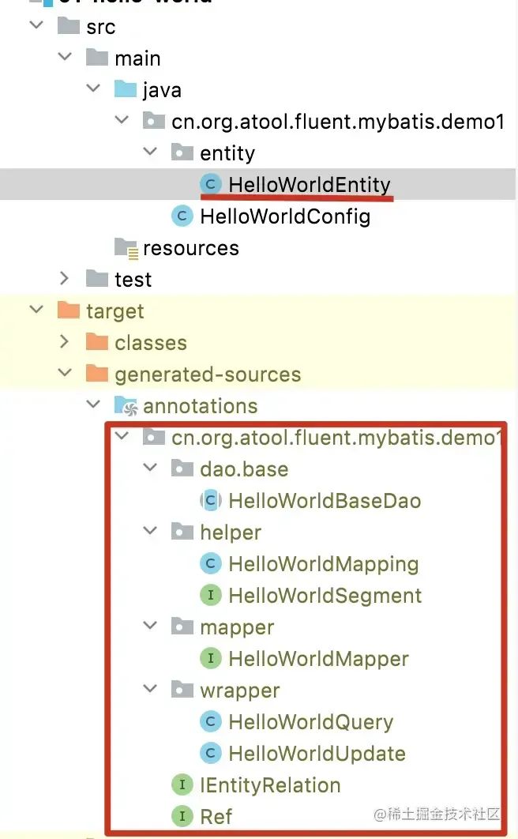518x839 pixels.
Task: Click the class icon beside HelloWorldQuery
Action: pos(210,721)
